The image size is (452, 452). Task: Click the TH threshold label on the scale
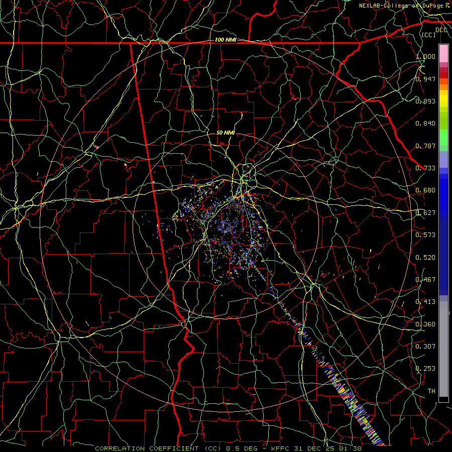[x=431, y=391]
